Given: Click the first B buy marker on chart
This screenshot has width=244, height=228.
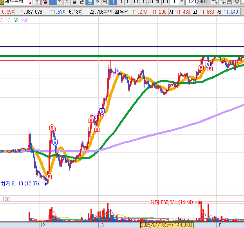Looking at the screenshot, I should coord(52,128).
